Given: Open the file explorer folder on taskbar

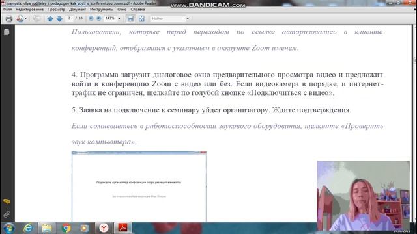Looking at the screenshot, I should (47, 228).
